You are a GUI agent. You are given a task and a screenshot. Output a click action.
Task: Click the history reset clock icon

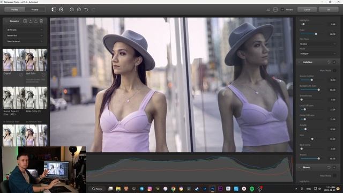coord(71,10)
